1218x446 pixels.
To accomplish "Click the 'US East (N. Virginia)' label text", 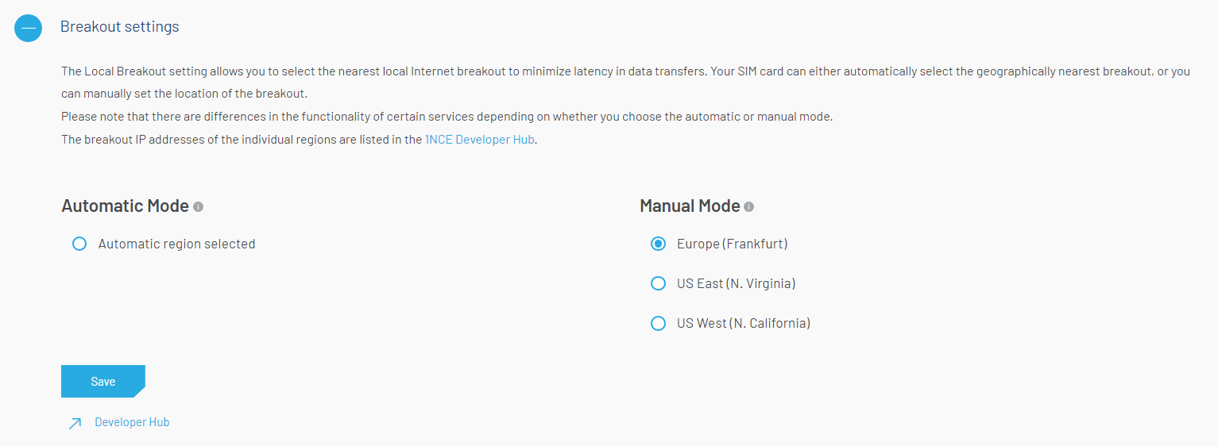I will point(736,283).
